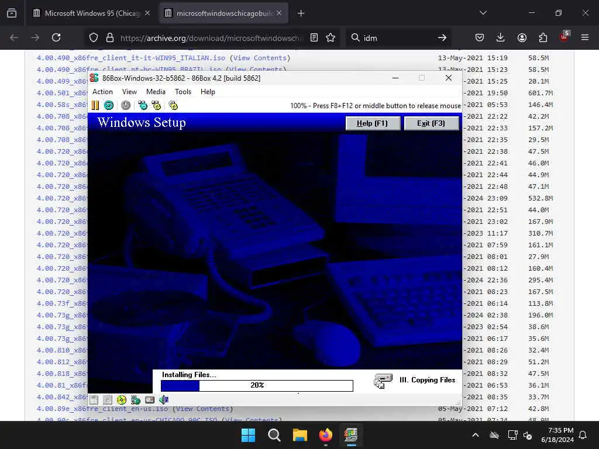Open 86Box View menu
The image size is (599, 449).
tap(129, 92)
